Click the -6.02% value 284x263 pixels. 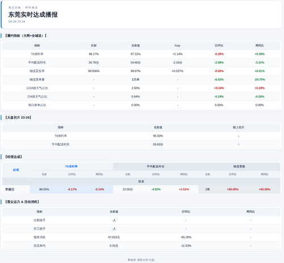pyautogui.click(x=219, y=79)
